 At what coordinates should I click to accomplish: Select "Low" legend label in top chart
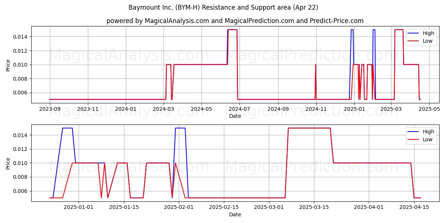click(427, 41)
